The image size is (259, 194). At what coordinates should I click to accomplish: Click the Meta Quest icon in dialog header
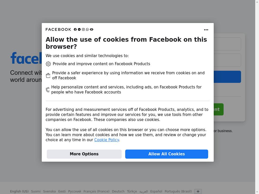(x=92, y=30)
